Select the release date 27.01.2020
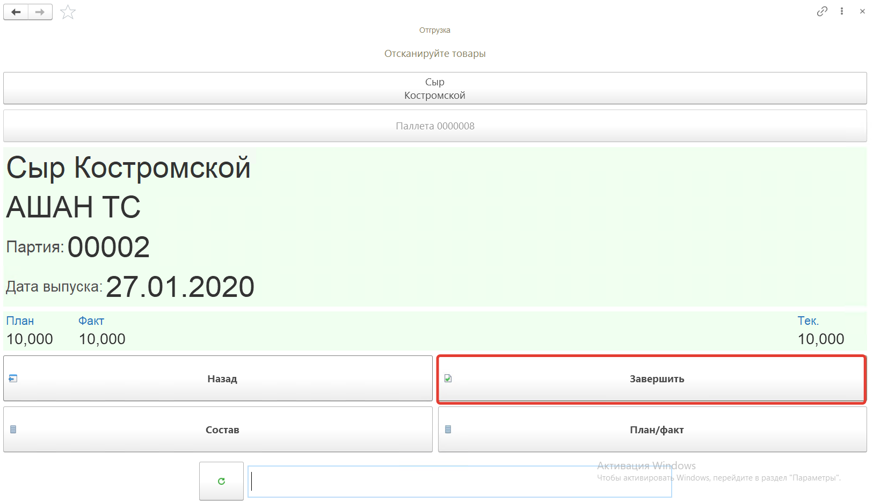This screenshot has height=502, width=873. (x=180, y=287)
